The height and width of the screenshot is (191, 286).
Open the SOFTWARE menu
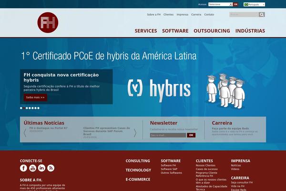pos(175,31)
